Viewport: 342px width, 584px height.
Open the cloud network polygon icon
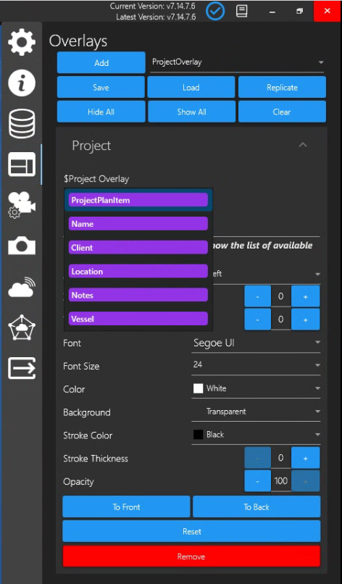(x=22, y=328)
